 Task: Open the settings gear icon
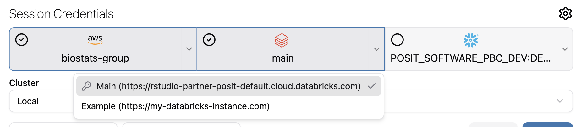pos(565,13)
